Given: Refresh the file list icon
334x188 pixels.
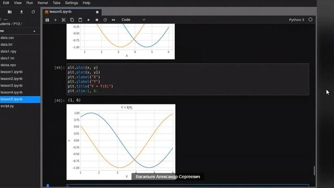Looking at the screenshot, I should pos(33,12).
